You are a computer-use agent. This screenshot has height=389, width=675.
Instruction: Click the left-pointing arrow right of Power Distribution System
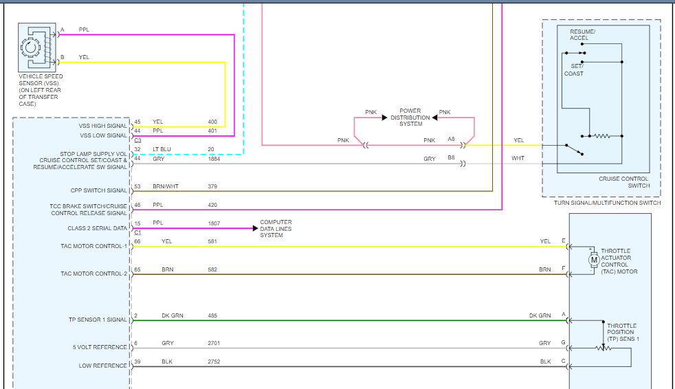click(435, 118)
